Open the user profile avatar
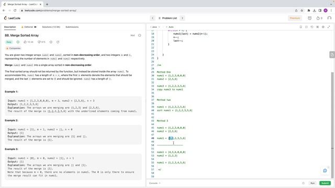Screen dimensions: 335x188 (x=329, y=18)
